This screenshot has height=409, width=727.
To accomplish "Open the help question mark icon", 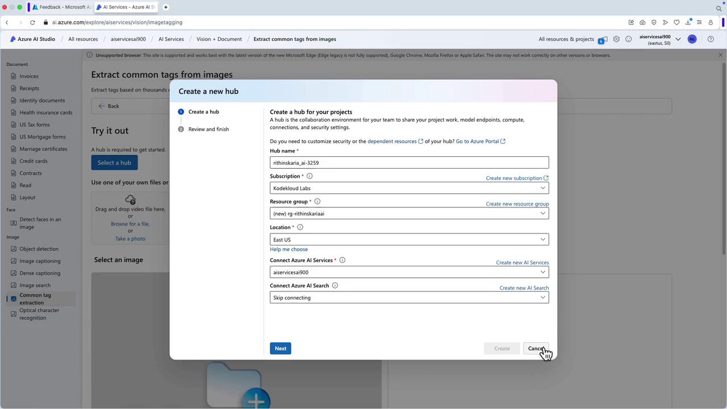I will [711, 39].
